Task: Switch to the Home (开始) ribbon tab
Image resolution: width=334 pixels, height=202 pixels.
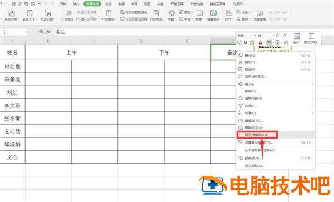Action: [63, 4]
